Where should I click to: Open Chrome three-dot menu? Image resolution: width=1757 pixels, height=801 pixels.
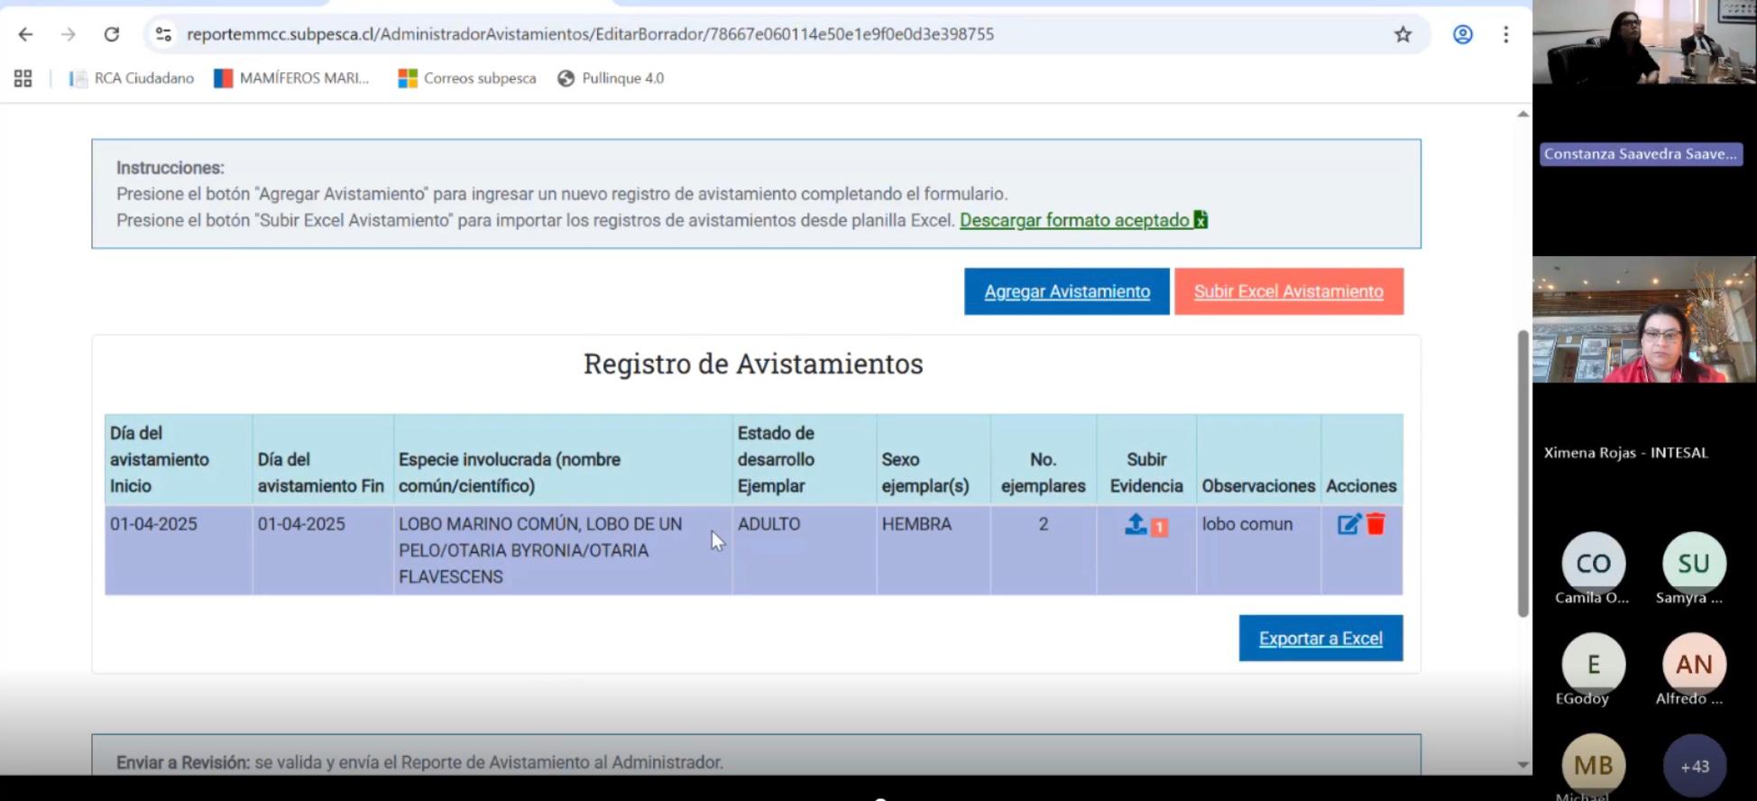point(1505,34)
